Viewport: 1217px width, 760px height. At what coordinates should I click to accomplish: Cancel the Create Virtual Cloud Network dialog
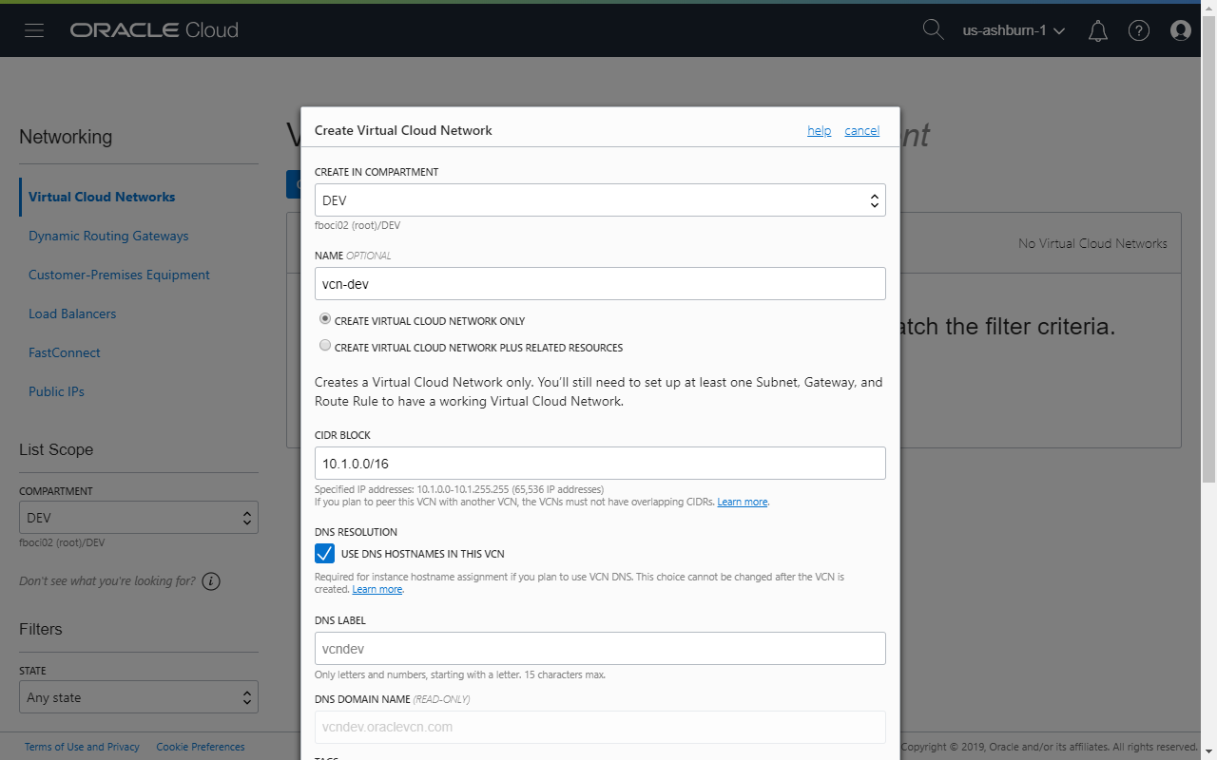point(861,130)
